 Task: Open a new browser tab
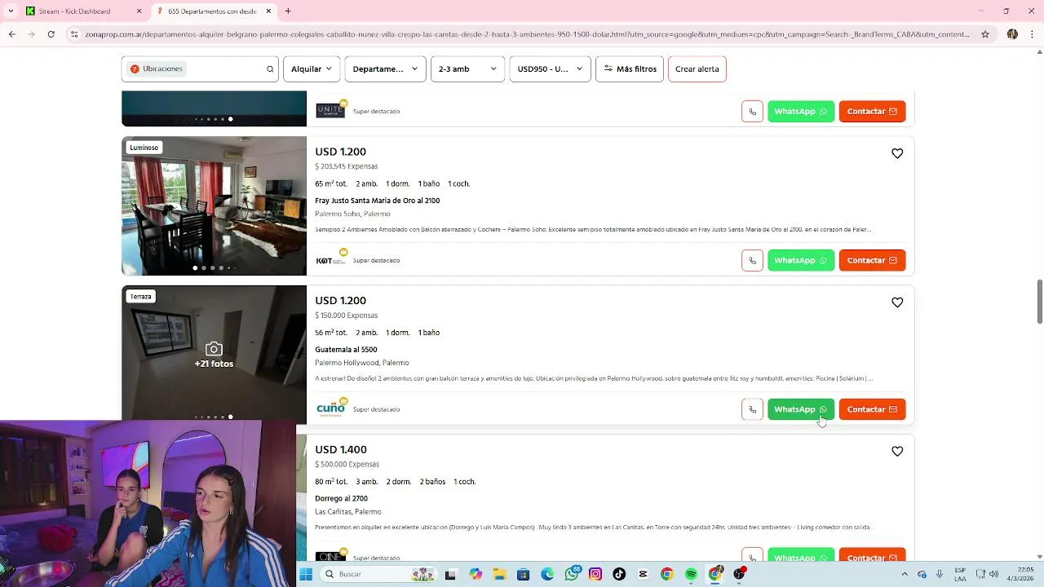tap(288, 11)
